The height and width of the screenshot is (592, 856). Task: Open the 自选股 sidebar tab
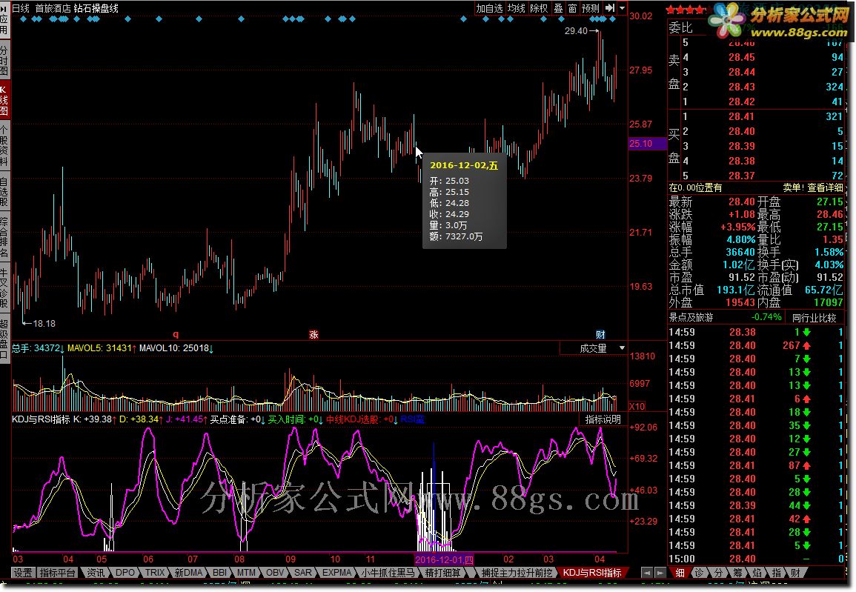pos(4,191)
